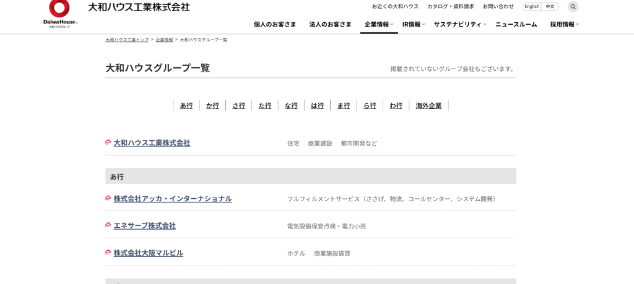This screenshot has height=284, width=634.
Task: Open the カタログ・資料請求 link
Action: coord(450,7)
